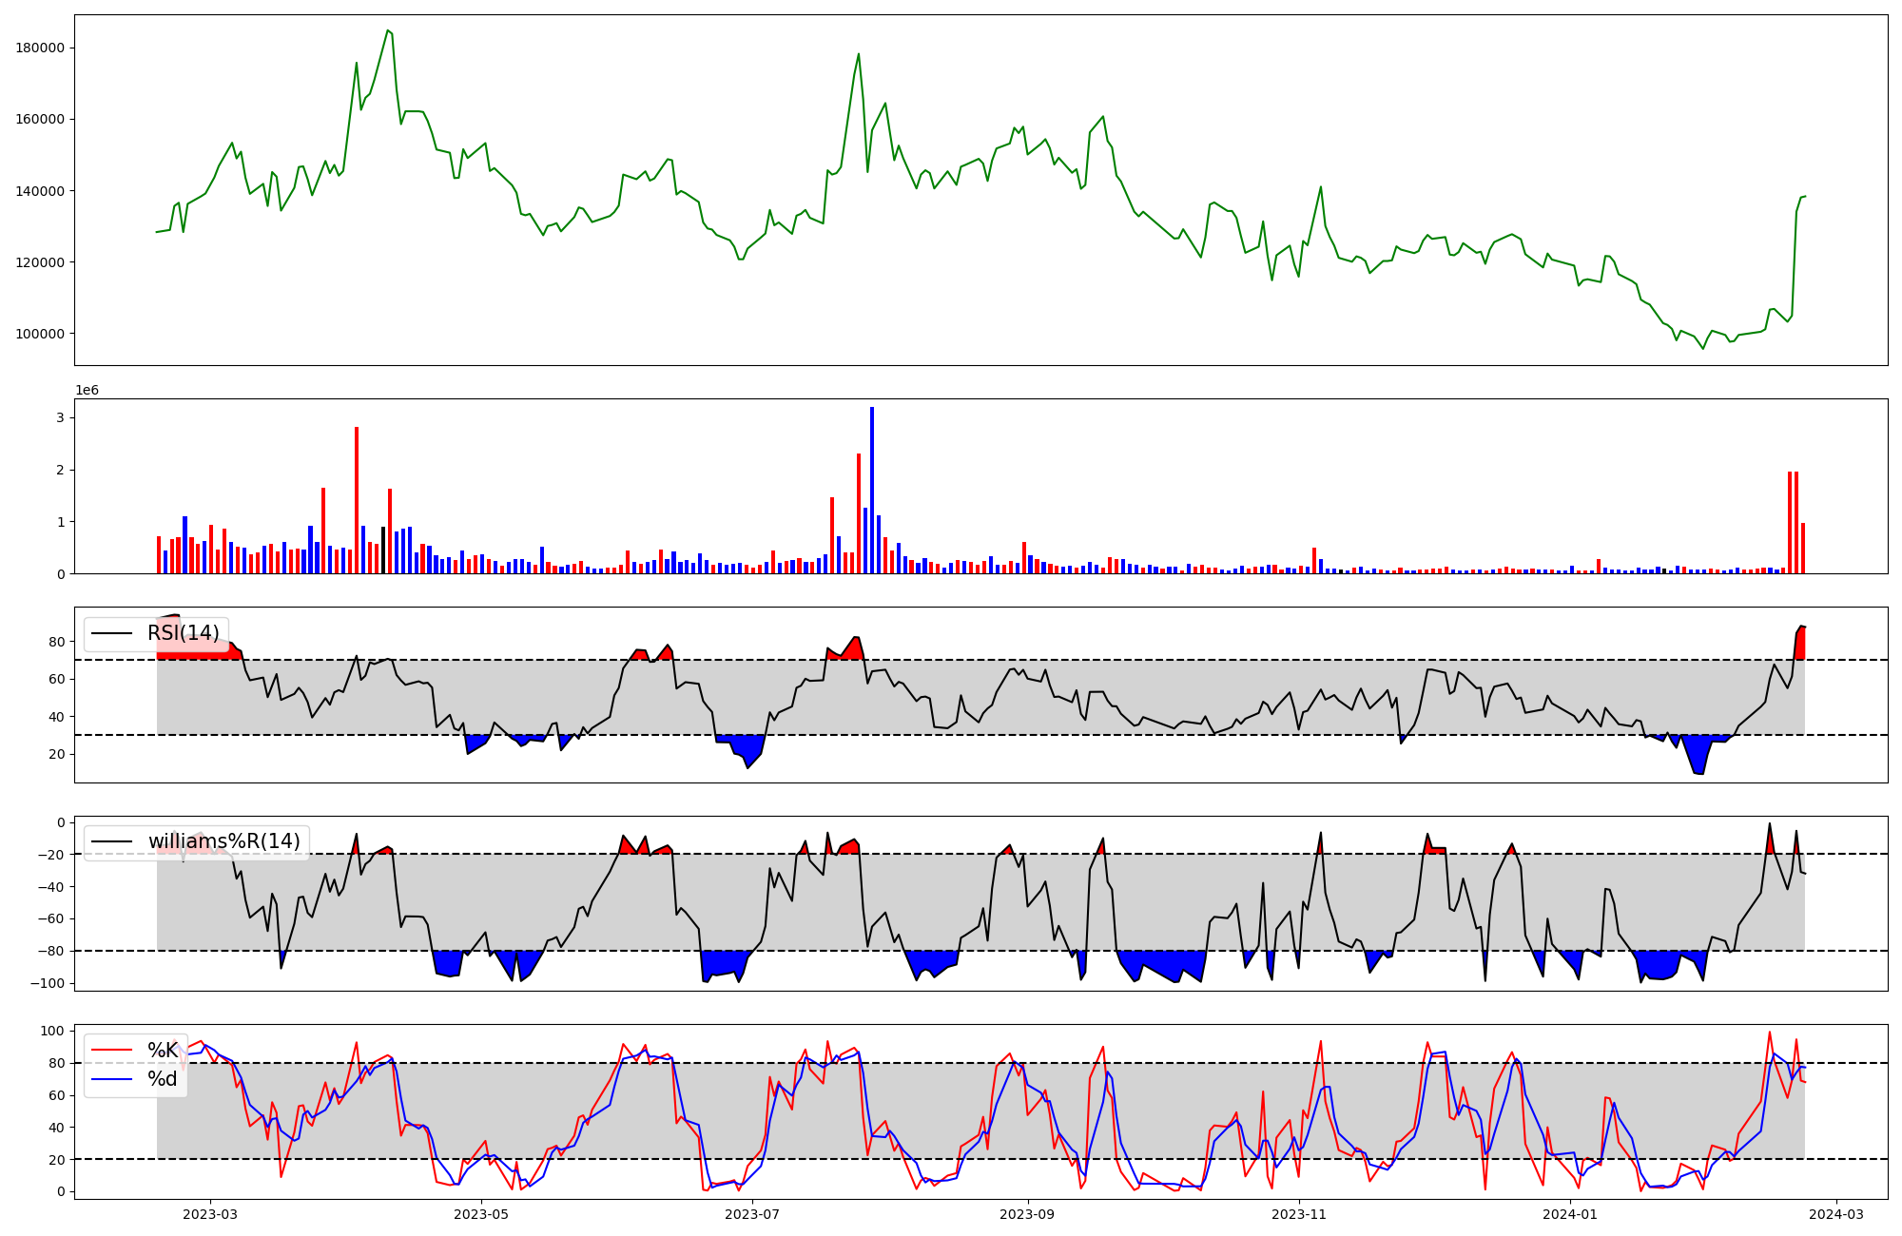This screenshot has width=1902, height=1236.
Task: Click the red overbought RSI area at far right
Action: (1799, 645)
